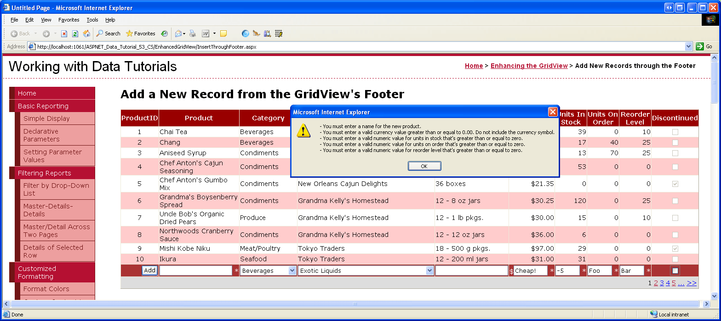Close the Microsoft Internet Explorer dialog
The width and height of the screenshot is (721, 321).
tap(553, 112)
